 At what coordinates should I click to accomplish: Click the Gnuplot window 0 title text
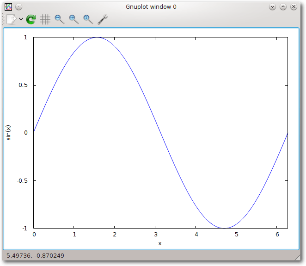click(151, 7)
